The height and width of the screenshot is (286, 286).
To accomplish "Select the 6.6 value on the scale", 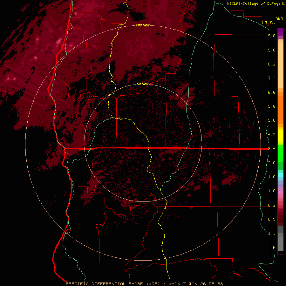I will [272, 92].
